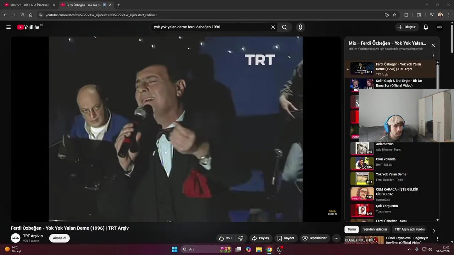Open Windows Start menu

click(175, 249)
